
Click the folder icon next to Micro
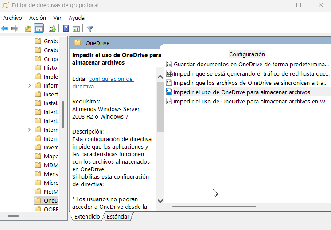coord(38,183)
